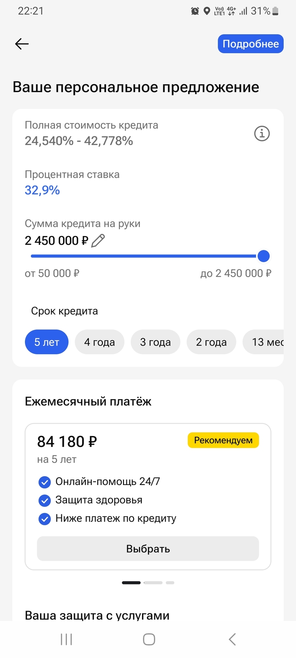Switch loan term to 2 года
296x658 pixels.
pos(211,342)
